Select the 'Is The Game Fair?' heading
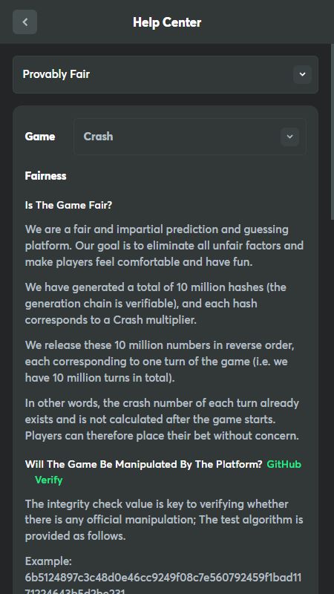This screenshot has height=594, width=334. (x=68, y=206)
